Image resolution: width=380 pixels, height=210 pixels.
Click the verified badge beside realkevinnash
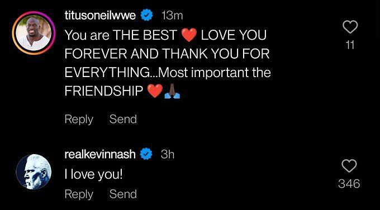click(x=146, y=154)
